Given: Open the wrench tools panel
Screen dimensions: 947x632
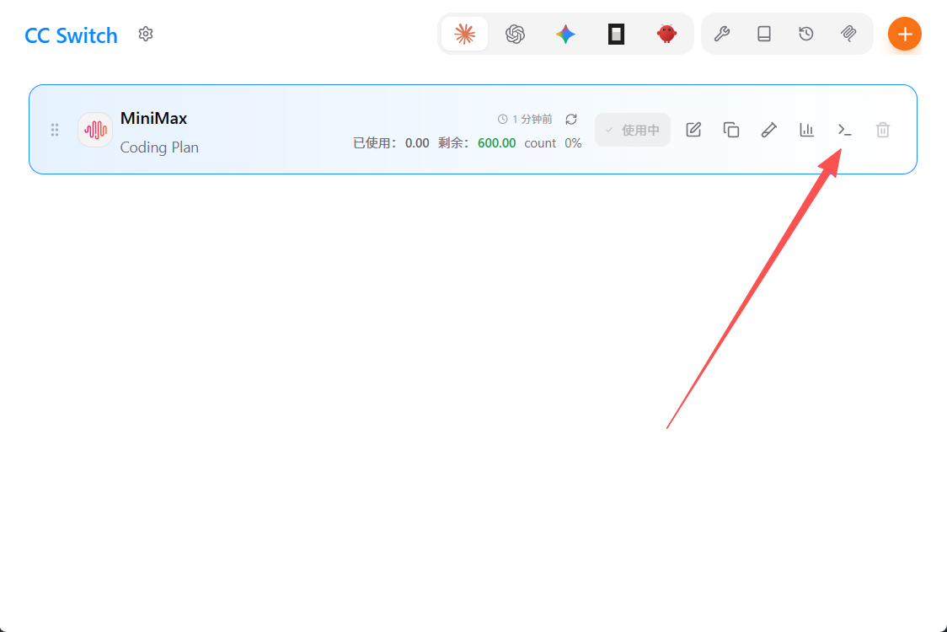Looking at the screenshot, I should [722, 34].
